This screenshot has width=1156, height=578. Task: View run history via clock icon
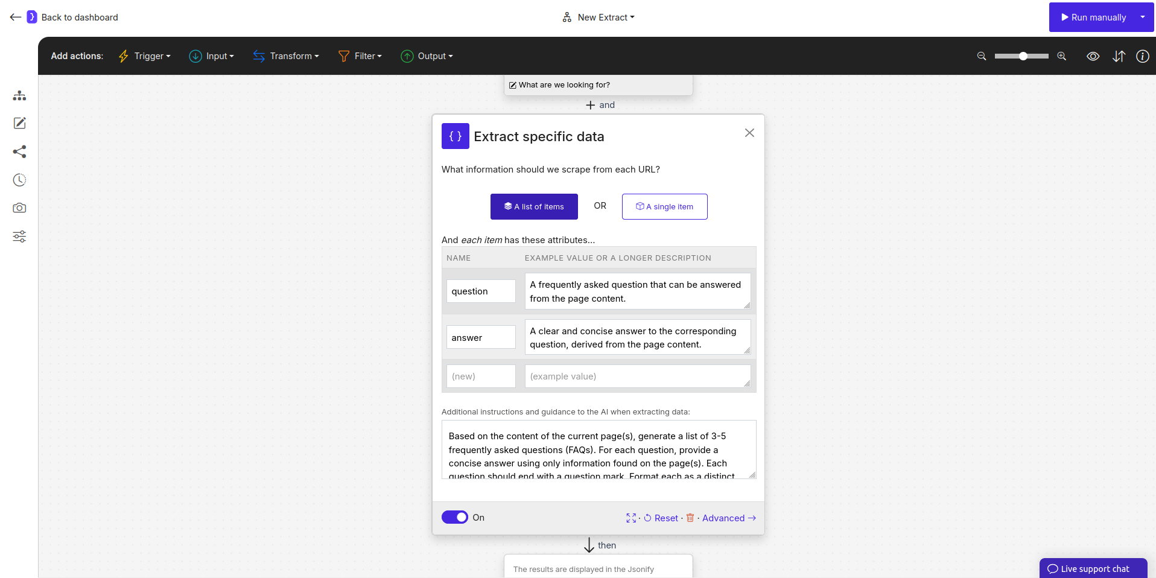(x=19, y=179)
